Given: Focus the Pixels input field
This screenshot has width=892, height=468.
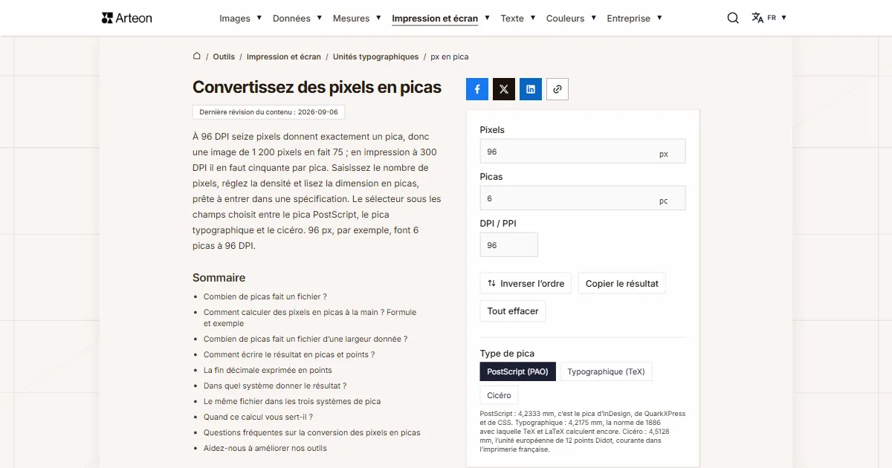Looking at the screenshot, I should (x=583, y=152).
